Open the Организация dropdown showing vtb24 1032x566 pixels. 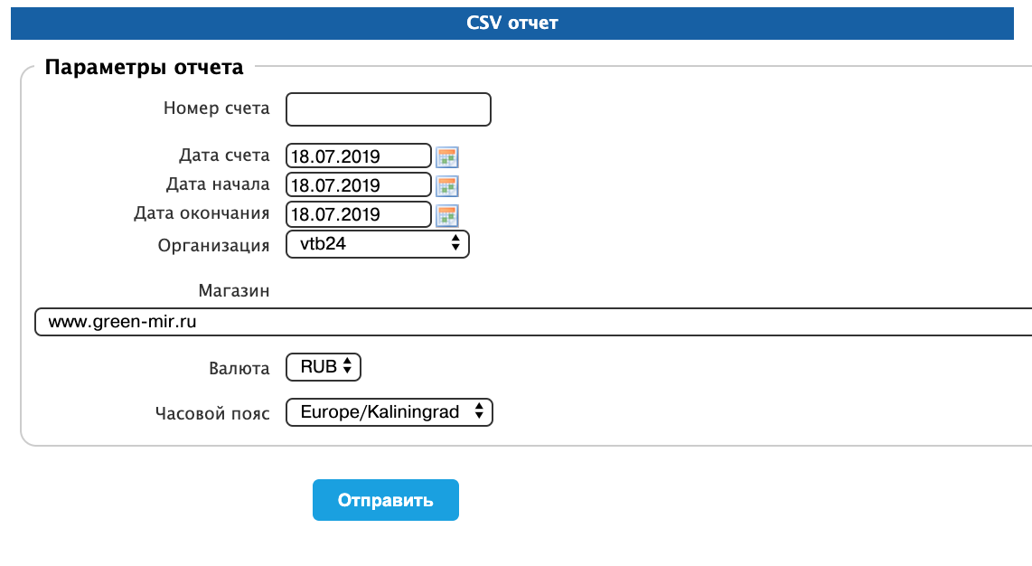click(378, 244)
